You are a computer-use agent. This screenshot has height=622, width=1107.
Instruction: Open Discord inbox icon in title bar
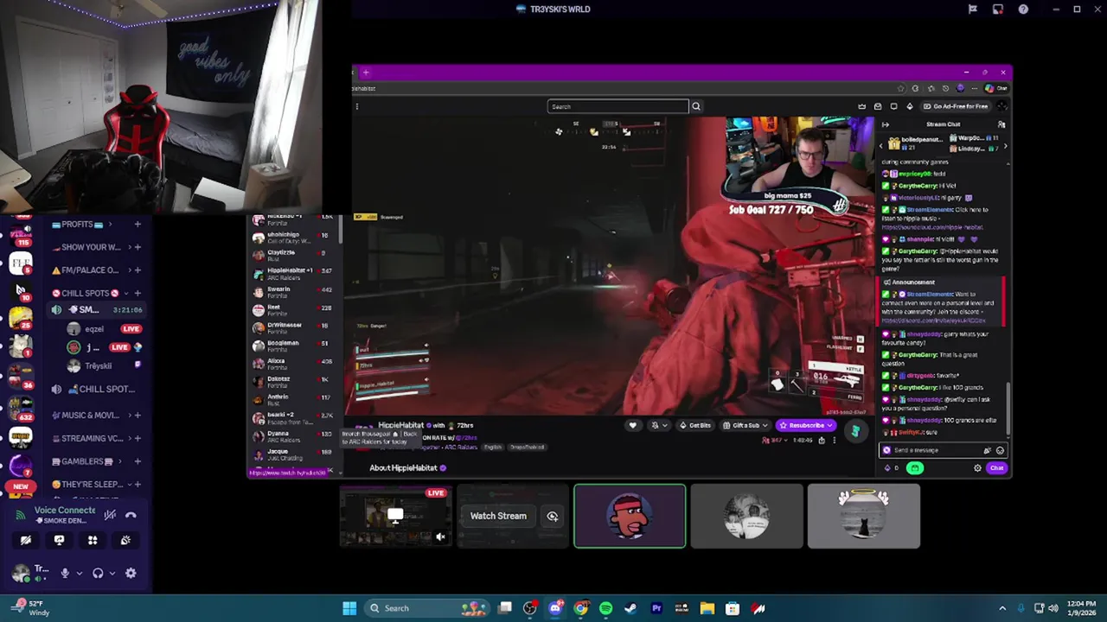(998, 10)
